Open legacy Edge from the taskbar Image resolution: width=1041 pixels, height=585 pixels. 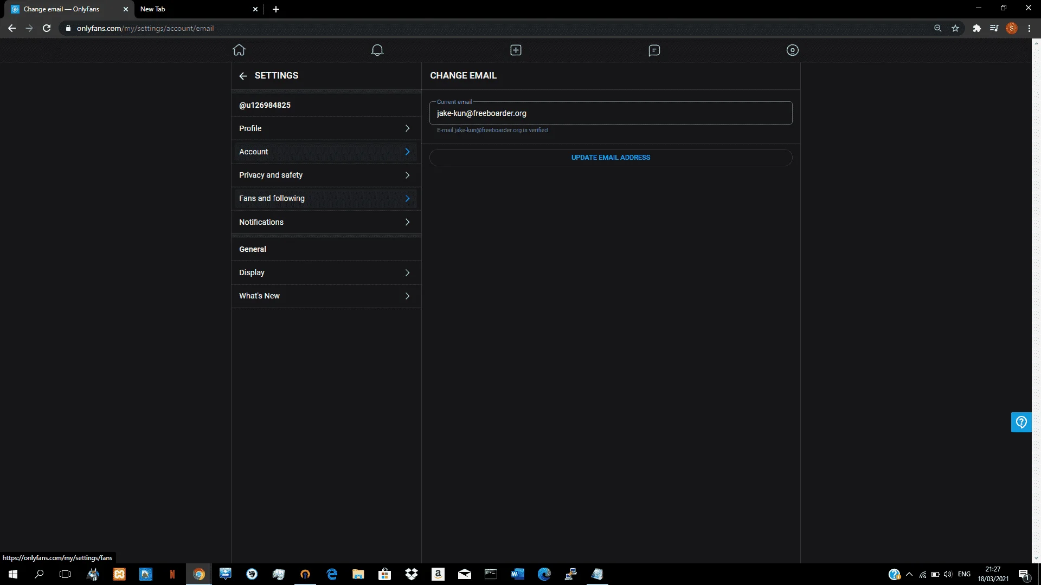point(332,574)
